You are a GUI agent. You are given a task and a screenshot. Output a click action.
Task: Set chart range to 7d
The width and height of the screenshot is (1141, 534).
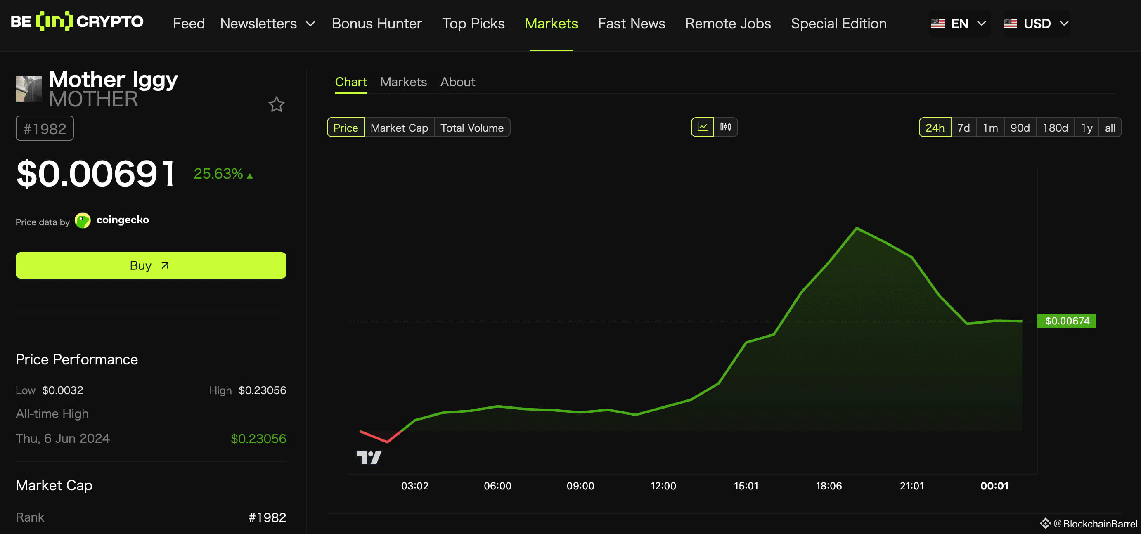pos(963,128)
